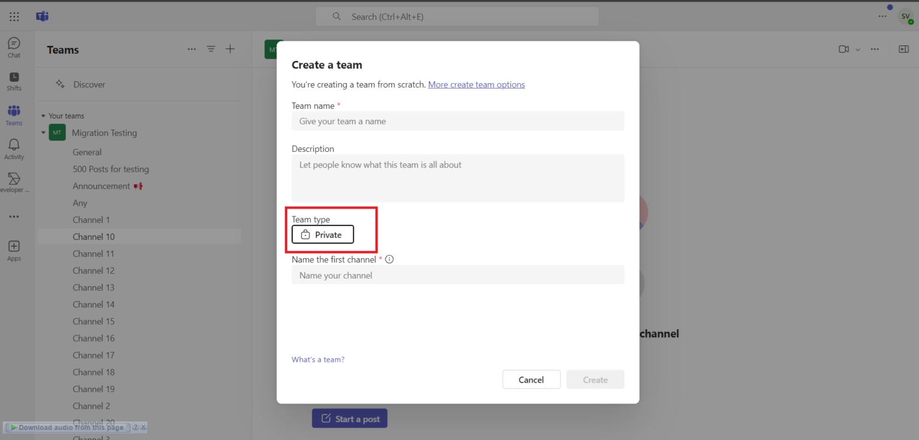Toggle the Private team type selector
Screen dimensions: 919x440
(x=321, y=234)
